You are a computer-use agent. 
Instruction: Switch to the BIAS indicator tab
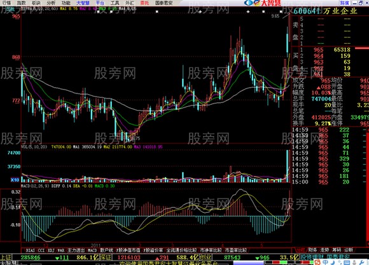click(30, 250)
